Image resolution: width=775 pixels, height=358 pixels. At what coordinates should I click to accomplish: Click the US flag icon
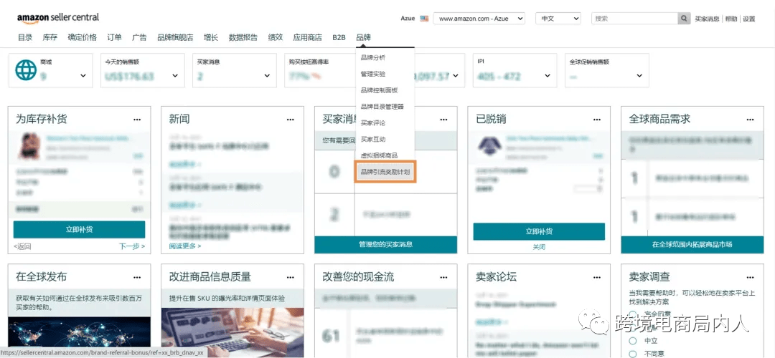click(x=423, y=19)
